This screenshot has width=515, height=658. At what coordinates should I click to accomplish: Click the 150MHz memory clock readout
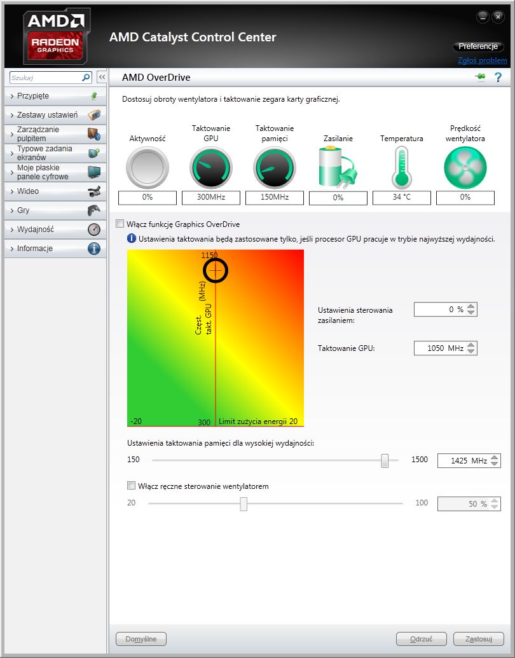275,197
